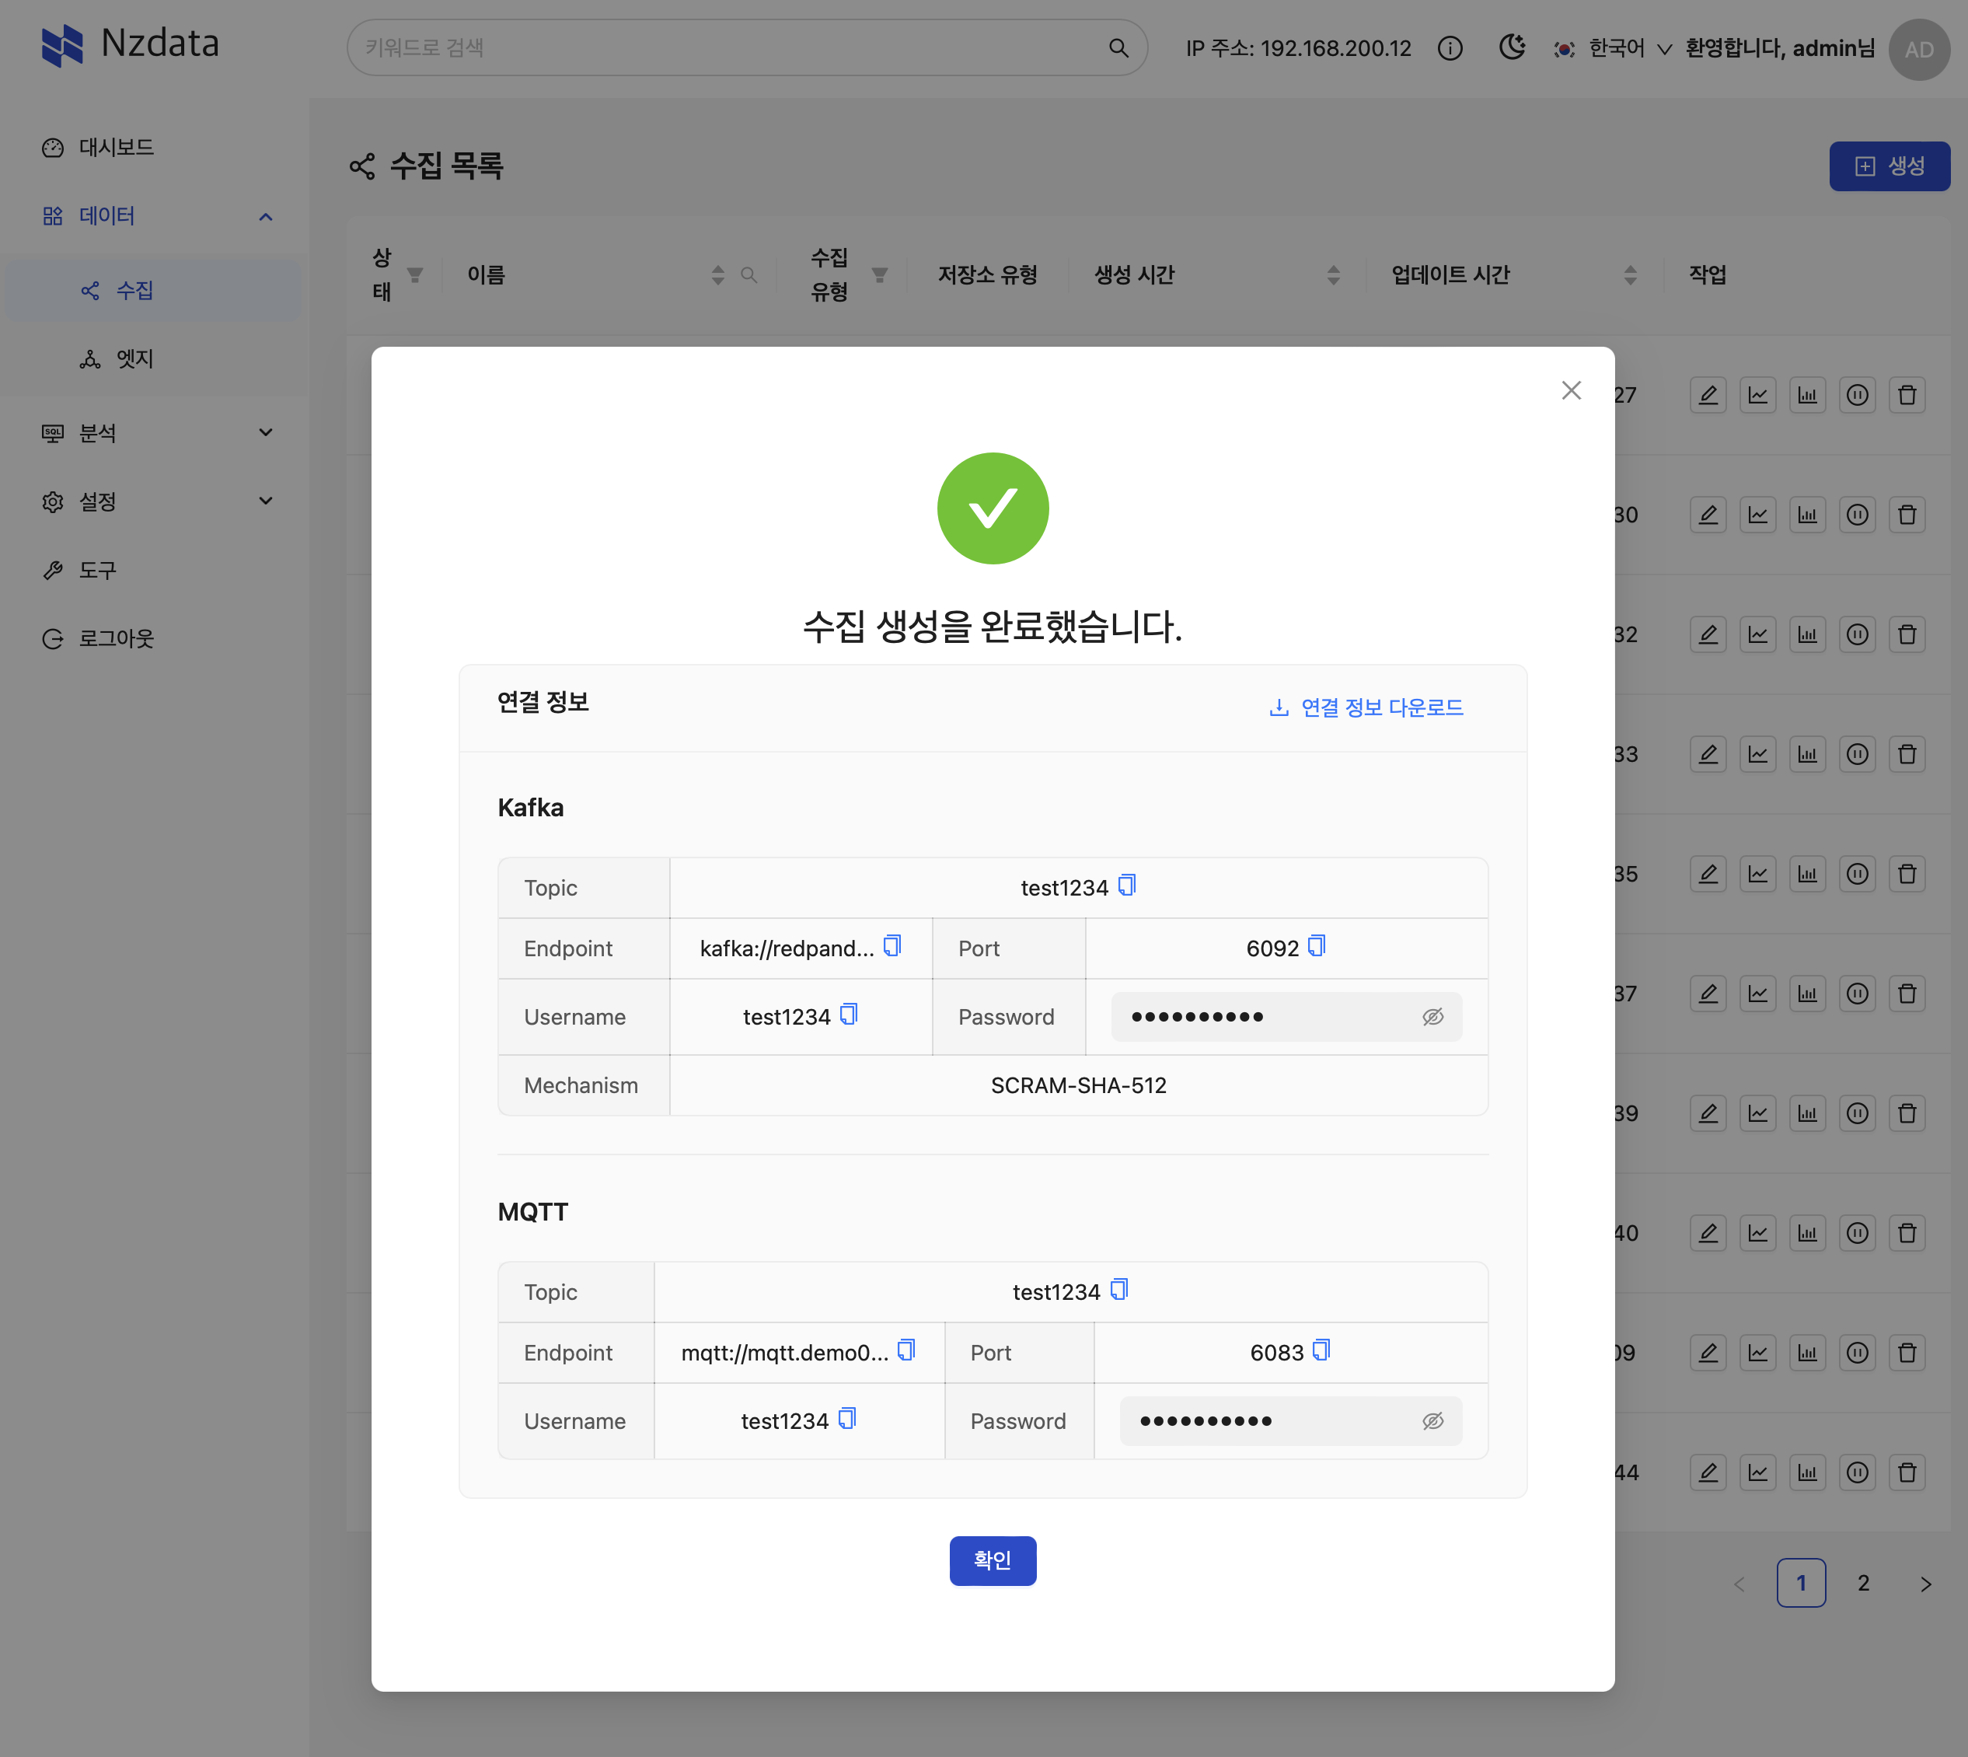Copy the MQTT Endpoint value
This screenshot has height=1757, width=1968.
point(906,1350)
